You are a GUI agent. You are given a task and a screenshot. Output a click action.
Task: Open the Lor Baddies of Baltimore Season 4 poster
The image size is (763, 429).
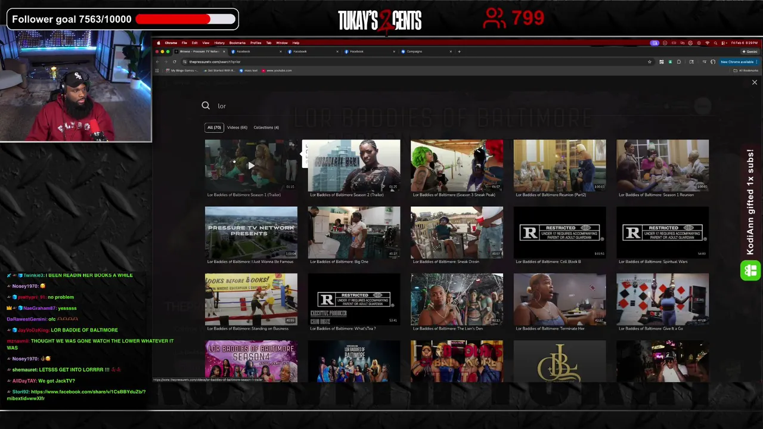click(251, 361)
